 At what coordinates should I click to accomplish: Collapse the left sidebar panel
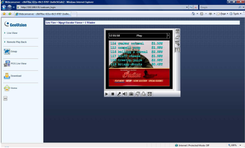[x=5, y=98]
